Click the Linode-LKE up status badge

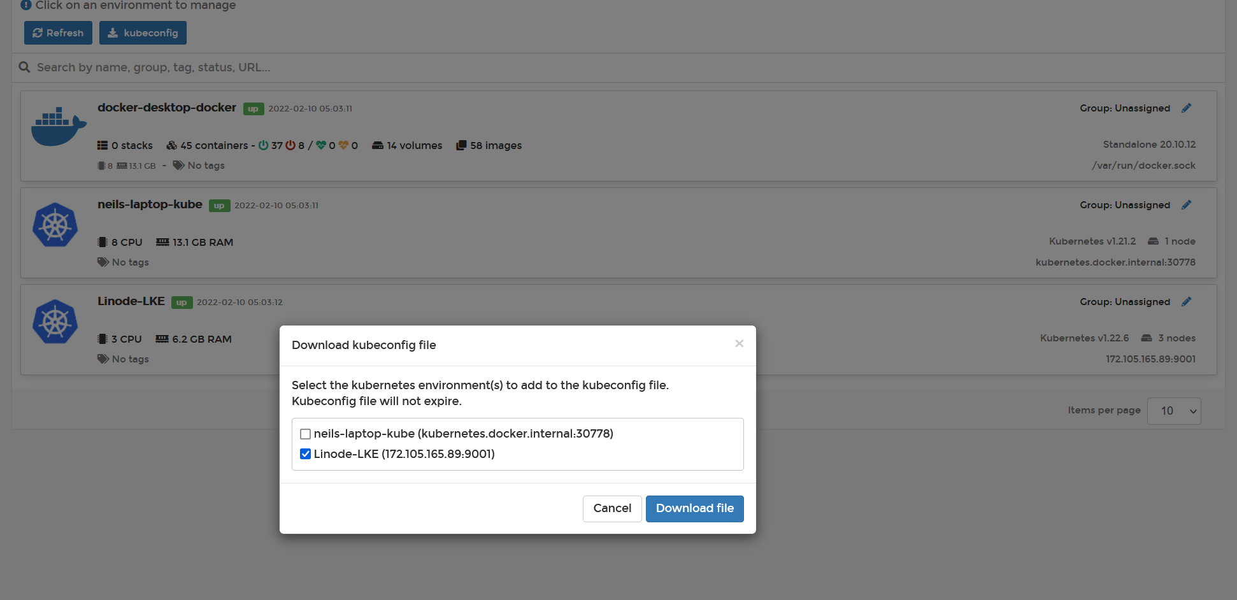tap(182, 303)
